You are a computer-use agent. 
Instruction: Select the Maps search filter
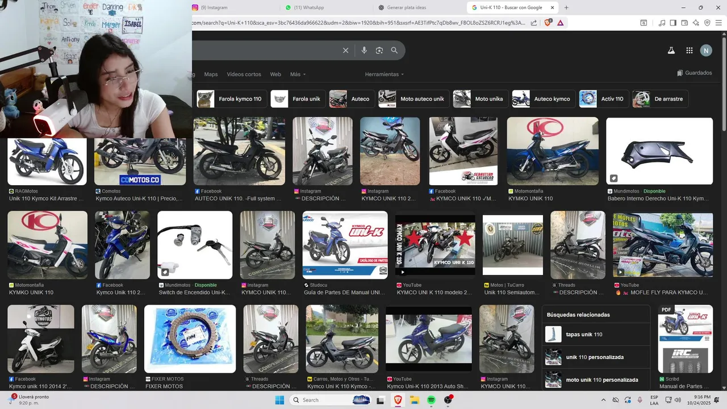211,74
